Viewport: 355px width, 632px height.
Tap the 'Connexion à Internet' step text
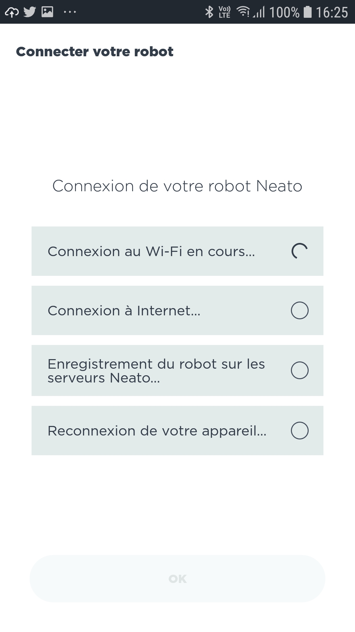click(124, 311)
